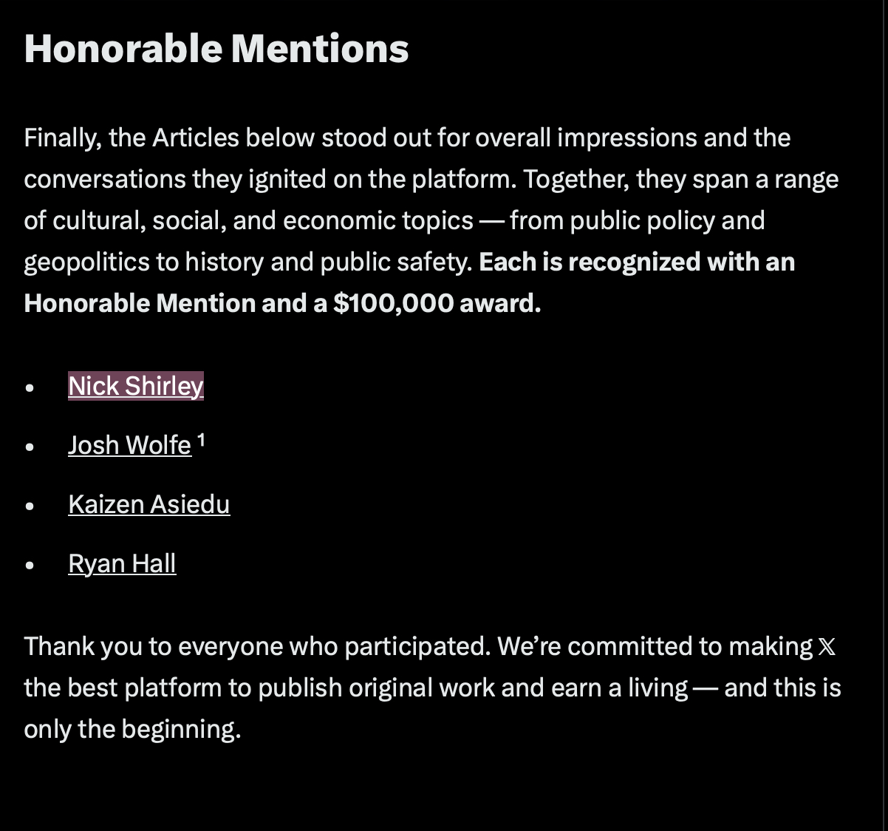The height and width of the screenshot is (831, 888).
Task: Open the Nick Shirley link
Action: coord(135,386)
